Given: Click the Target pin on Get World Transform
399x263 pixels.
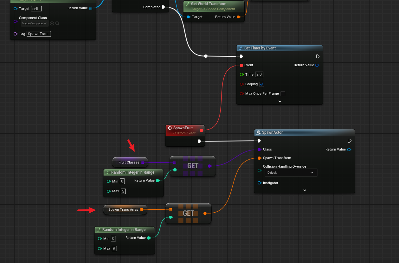Looking at the screenshot, I should pyautogui.click(x=188, y=17).
